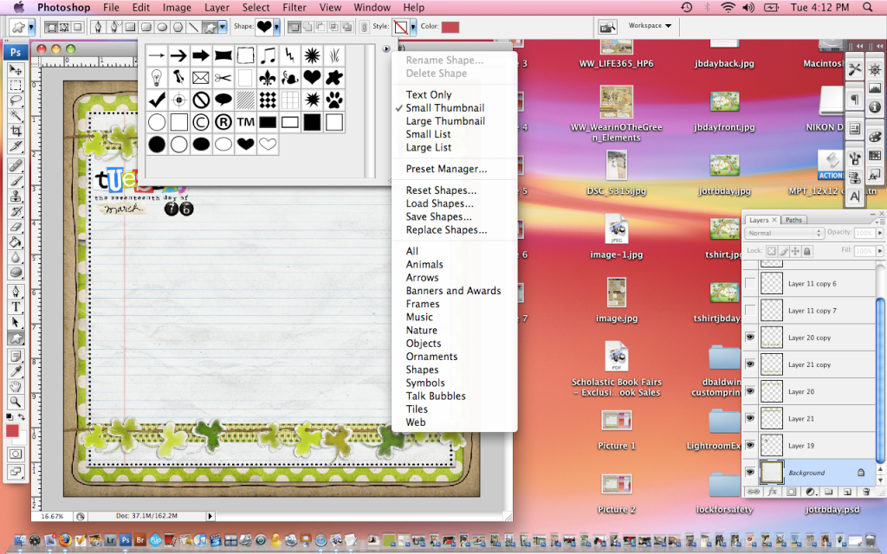887x554 pixels.
Task: Hide Layer 20 visibility
Action: pos(750,390)
